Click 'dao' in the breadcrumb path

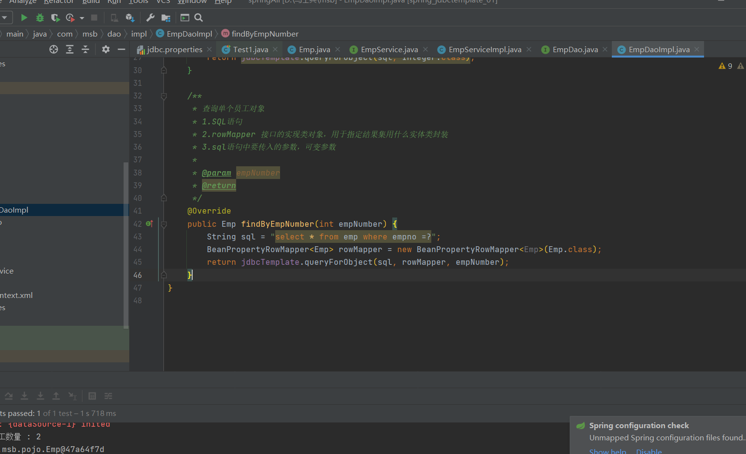(x=114, y=34)
